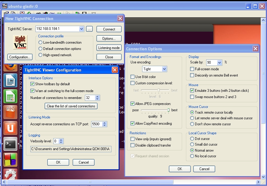The width and height of the screenshot is (267, 186).
Task: Choose High-speed network connection profile
Action: (40, 55)
